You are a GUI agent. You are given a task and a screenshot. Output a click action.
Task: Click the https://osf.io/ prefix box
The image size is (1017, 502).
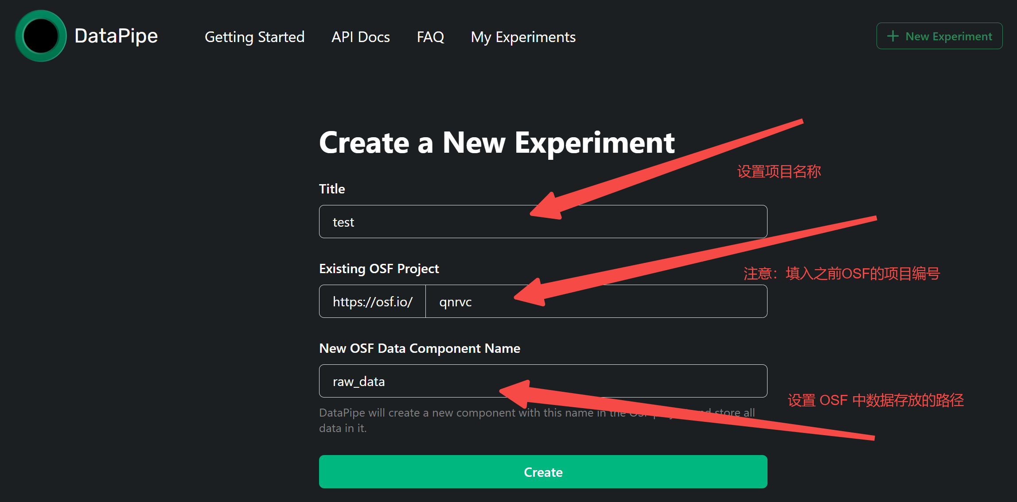click(x=372, y=301)
